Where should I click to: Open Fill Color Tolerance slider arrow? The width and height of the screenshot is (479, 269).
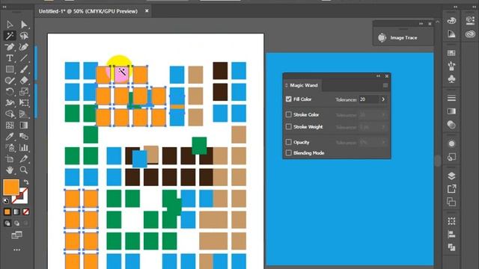[383, 99]
